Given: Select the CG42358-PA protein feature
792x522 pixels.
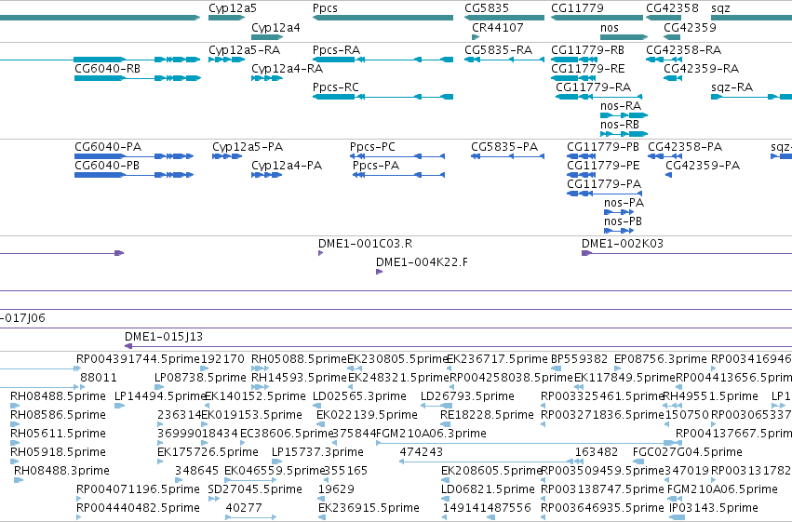Looking at the screenshot, I should [664, 156].
